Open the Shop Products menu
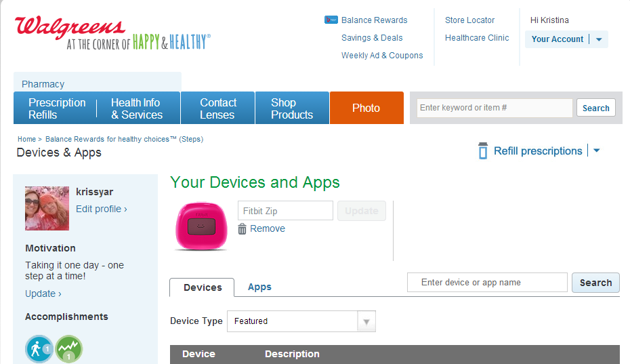630x364 pixels. tap(292, 108)
